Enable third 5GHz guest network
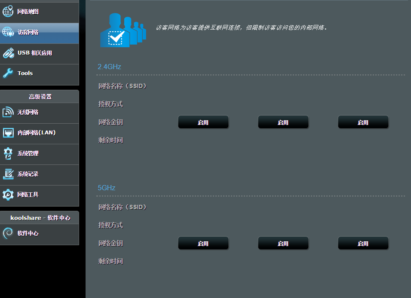The width and height of the screenshot is (411, 298). tap(363, 243)
